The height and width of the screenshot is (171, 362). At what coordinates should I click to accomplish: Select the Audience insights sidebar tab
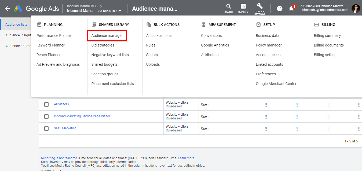(16, 35)
